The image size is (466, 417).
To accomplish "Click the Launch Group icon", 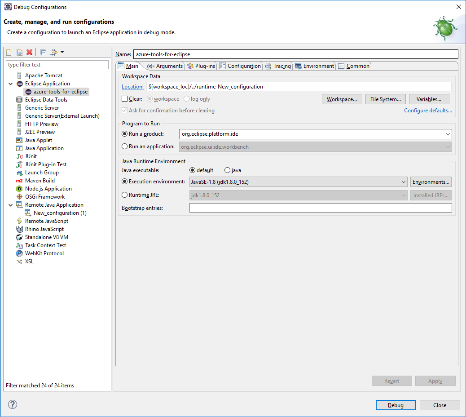I will pyautogui.click(x=19, y=173).
